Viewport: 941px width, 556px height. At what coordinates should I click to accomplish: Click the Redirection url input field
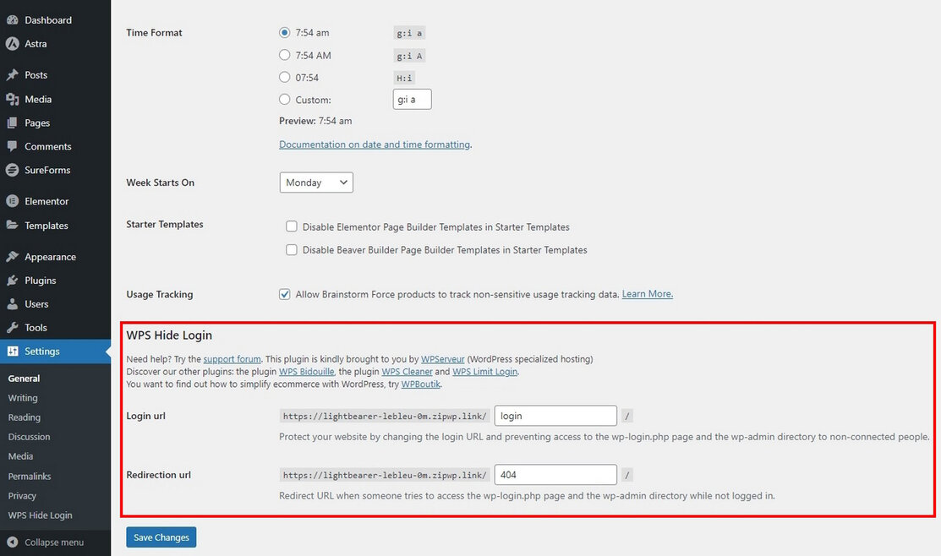555,474
